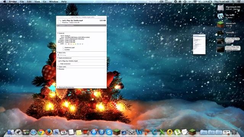
Task: Select Let's Play Ep 1.mov desktop thumbnail
Action: (220, 41)
